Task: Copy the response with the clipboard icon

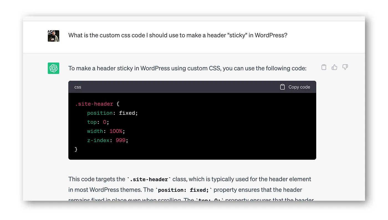Action: coord(324,67)
